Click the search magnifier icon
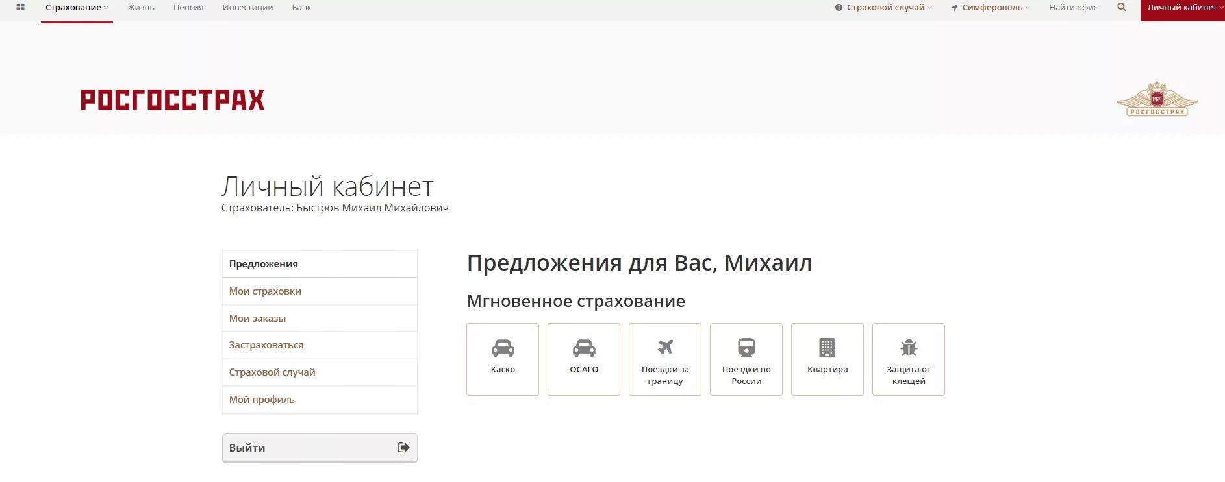The width and height of the screenshot is (1225, 482). [x=1122, y=7]
